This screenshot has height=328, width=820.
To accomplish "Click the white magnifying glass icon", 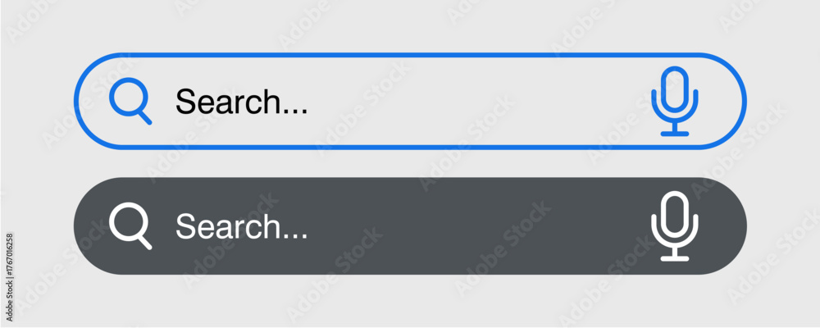I will click(130, 226).
